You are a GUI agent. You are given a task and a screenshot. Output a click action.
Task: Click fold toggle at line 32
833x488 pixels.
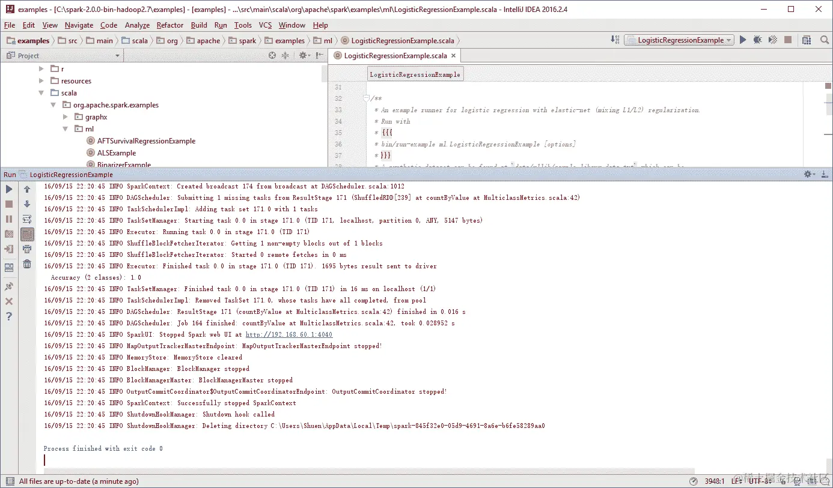365,98
